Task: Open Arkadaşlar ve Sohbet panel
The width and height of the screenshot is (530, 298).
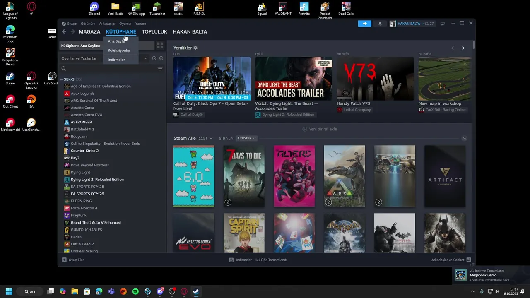Action: [x=451, y=260]
